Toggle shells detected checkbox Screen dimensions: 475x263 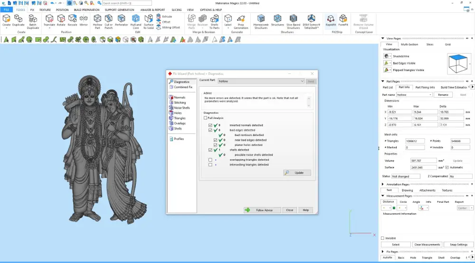click(210, 150)
